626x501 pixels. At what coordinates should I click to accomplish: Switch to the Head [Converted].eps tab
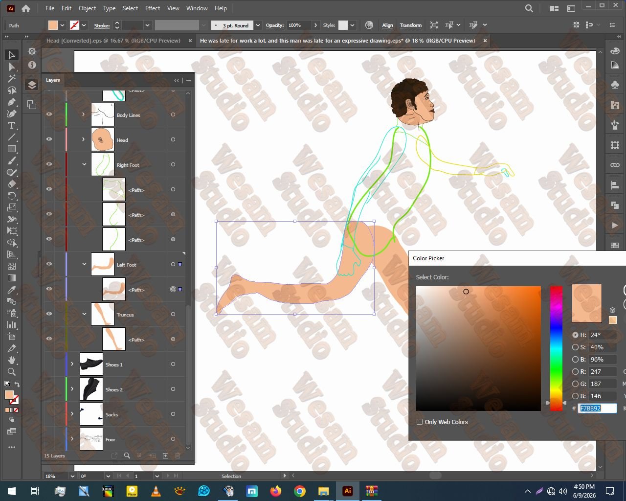coord(113,41)
